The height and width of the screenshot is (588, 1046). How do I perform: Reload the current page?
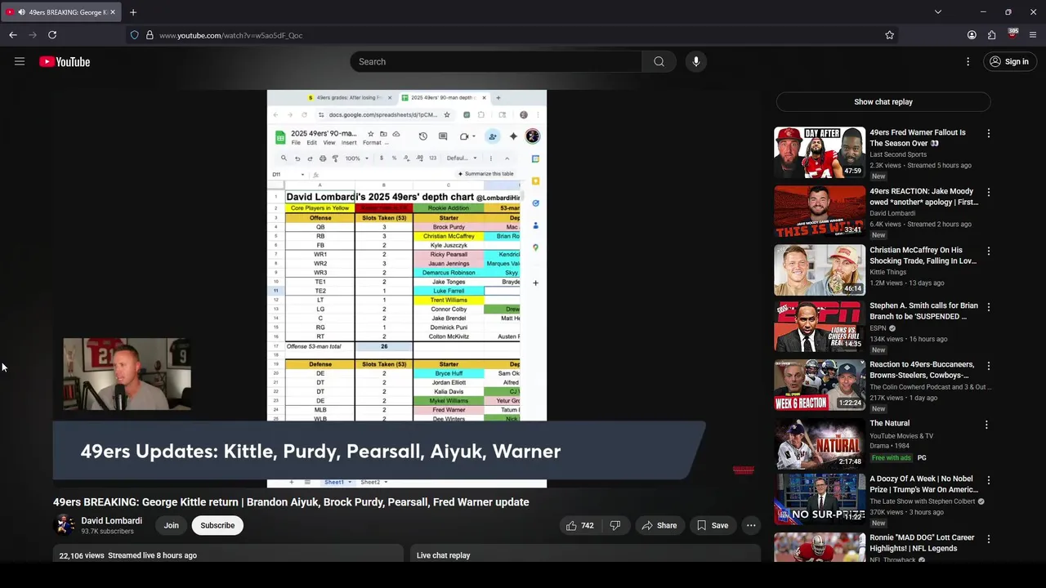pyautogui.click(x=52, y=35)
